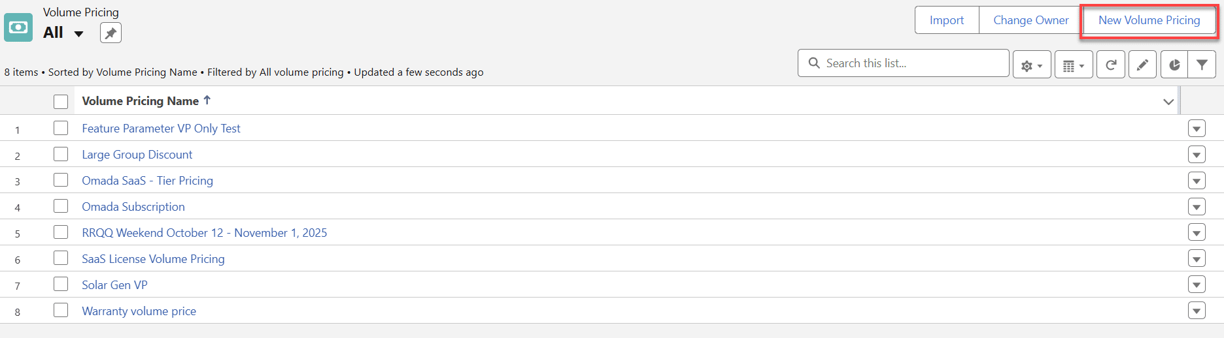Show the charts panel

pos(1174,65)
